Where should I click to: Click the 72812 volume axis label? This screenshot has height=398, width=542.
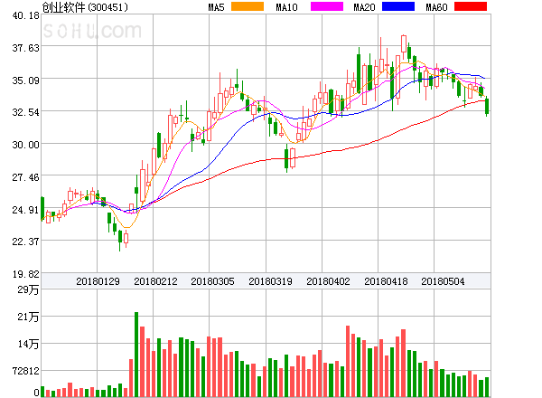click(26, 371)
